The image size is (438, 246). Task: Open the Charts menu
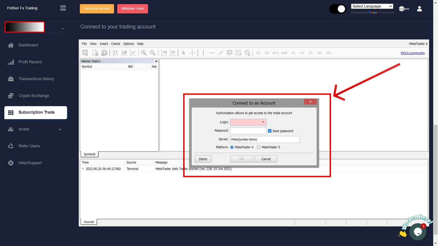[116, 44]
